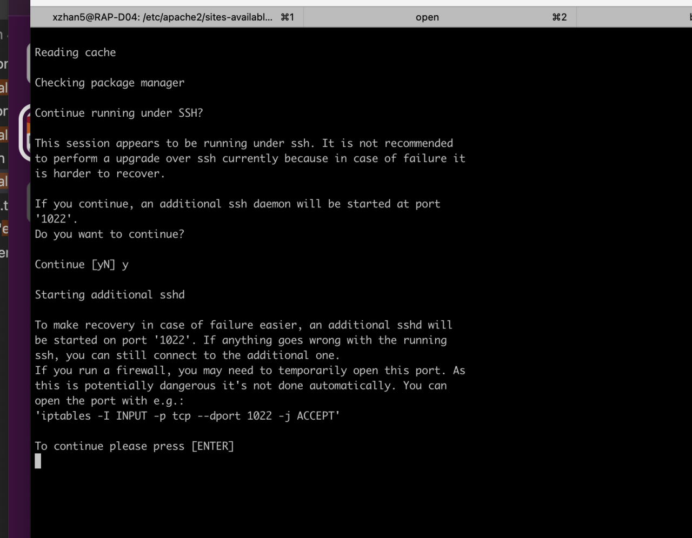The width and height of the screenshot is (692, 538).
Task: Click the "Starting additional sshd" line
Action: (109, 294)
